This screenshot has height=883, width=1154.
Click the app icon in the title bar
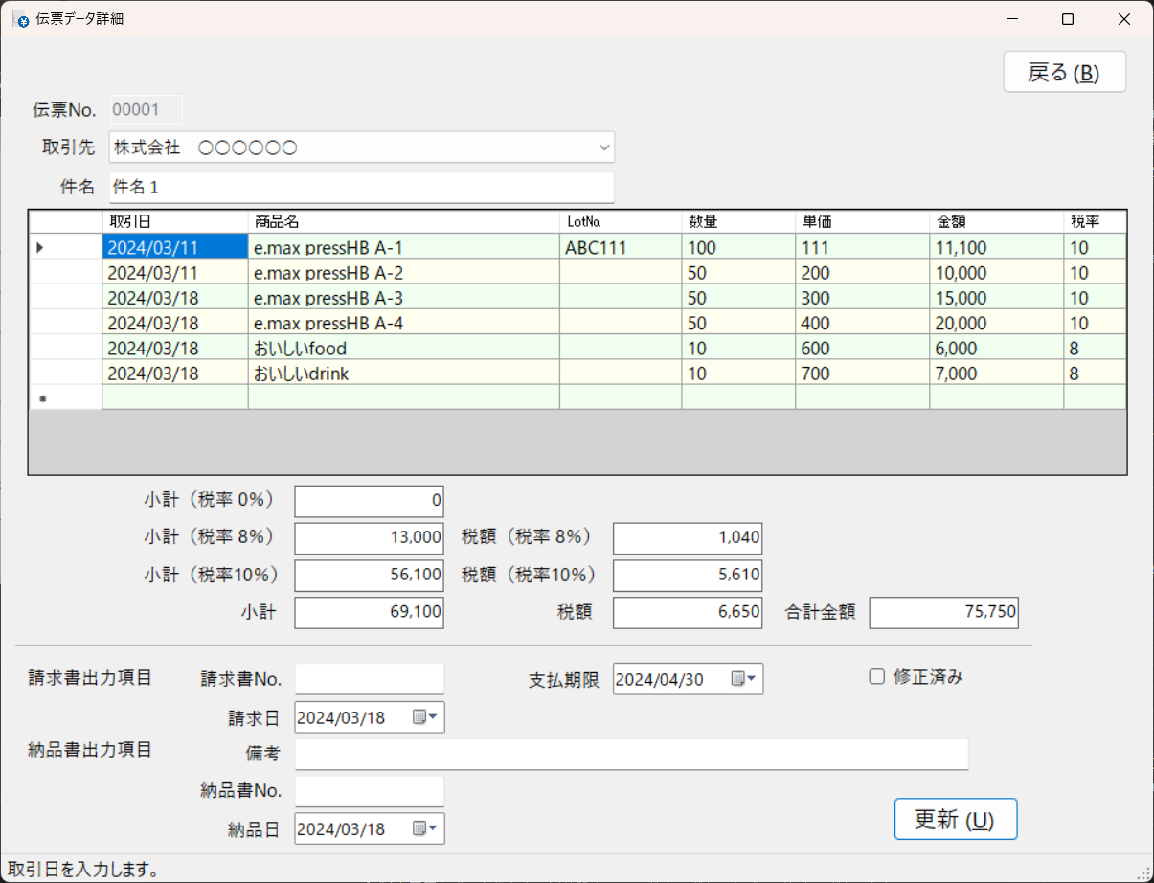(22, 19)
